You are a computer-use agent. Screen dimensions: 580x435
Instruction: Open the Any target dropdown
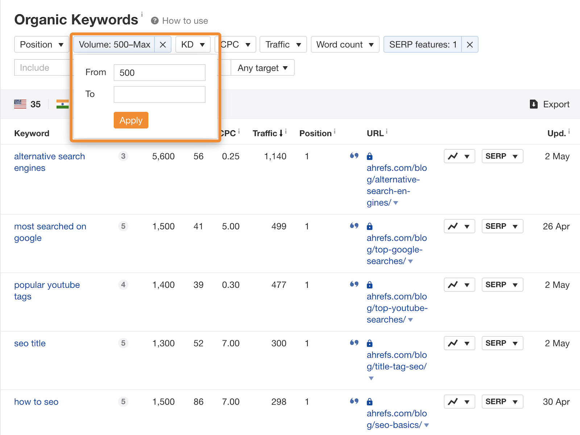[262, 67]
